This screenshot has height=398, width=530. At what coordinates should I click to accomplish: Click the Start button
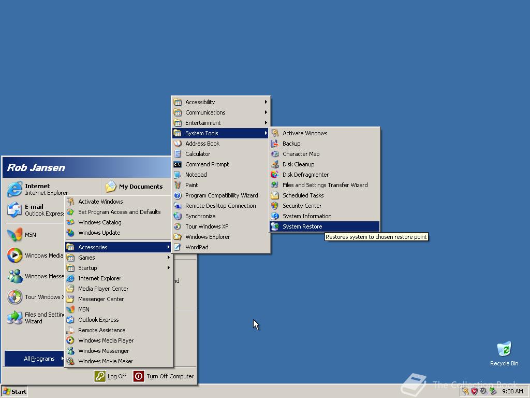click(14, 392)
